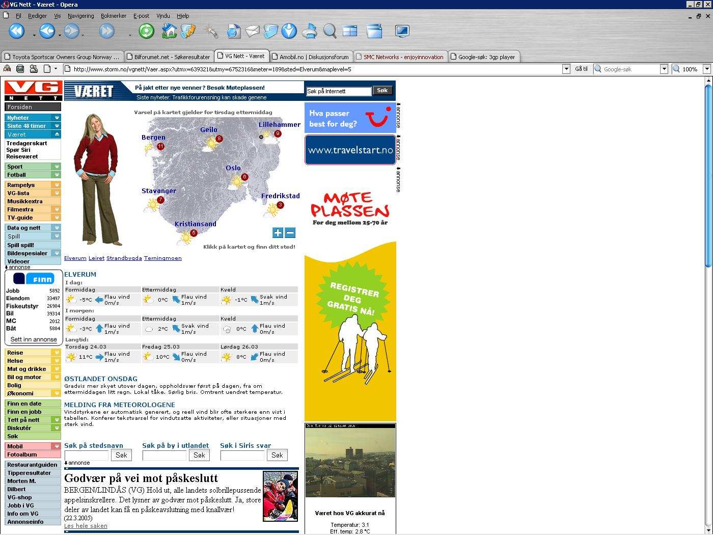Open the Bokmerker menu

[x=113, y=16]
